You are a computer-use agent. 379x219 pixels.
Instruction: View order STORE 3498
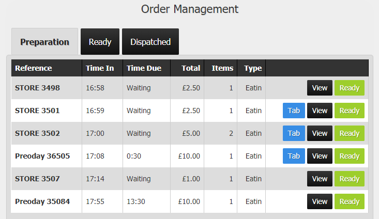(320, 88)
